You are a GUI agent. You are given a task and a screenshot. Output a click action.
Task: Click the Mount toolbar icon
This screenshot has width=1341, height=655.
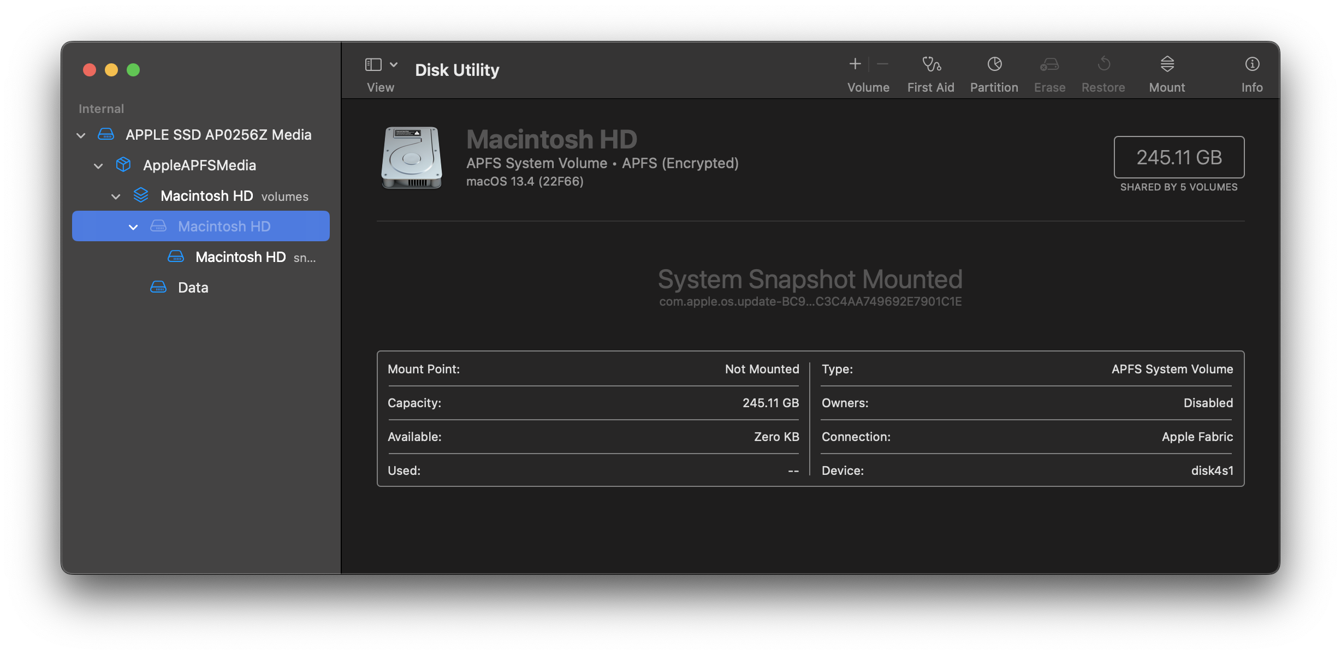[1167, 65]
